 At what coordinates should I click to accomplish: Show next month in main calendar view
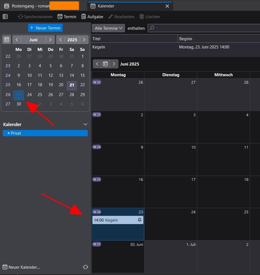pyautogui.click(x=114, y=64)
